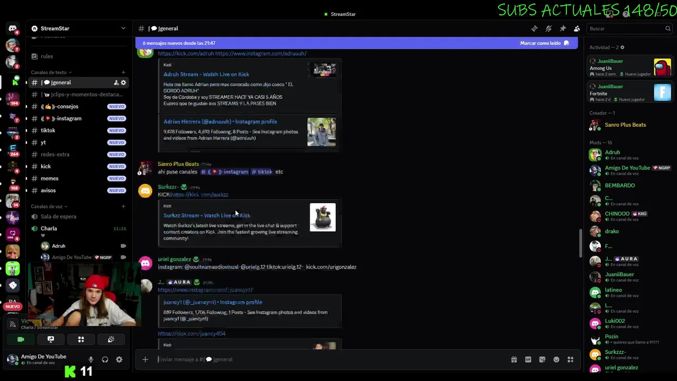Join Sala de espera voice channel
Image resolution: width=677 pixels, height=381 pixels.
[79, 216]
